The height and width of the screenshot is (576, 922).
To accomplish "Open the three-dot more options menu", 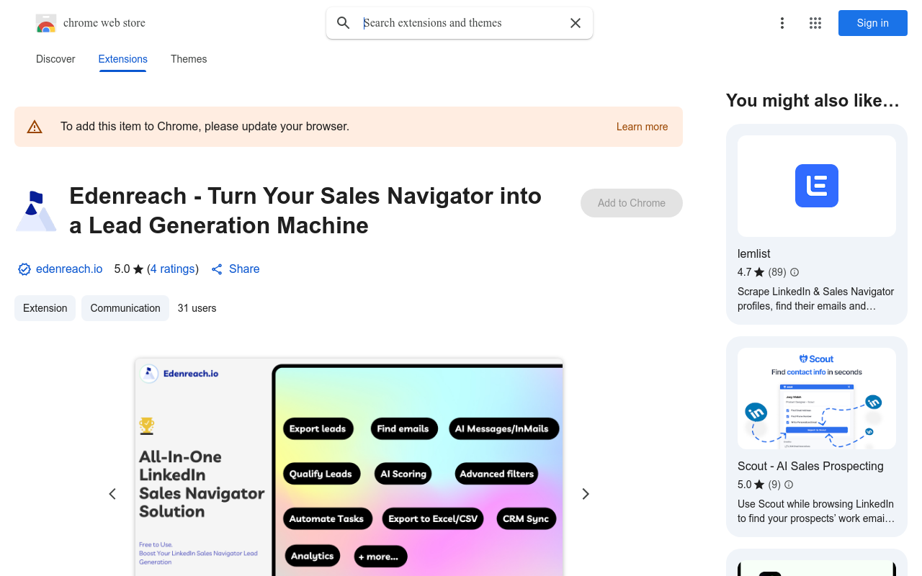I will pos(782,23).
